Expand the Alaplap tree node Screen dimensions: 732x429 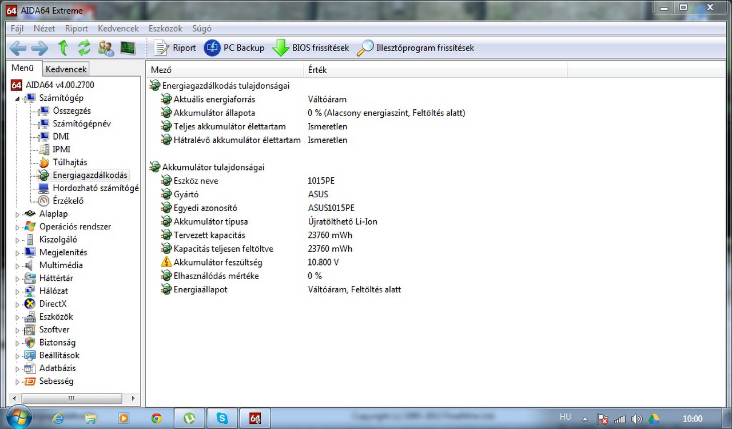pyautogui.click(x=17, y=214)
